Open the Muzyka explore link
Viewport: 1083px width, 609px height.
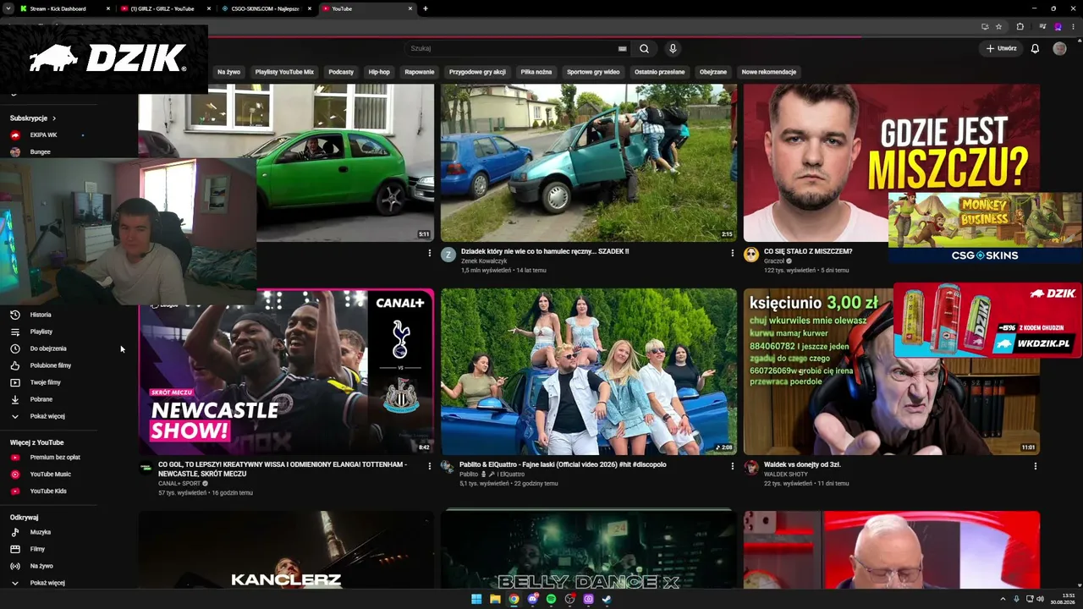point(40,532)
